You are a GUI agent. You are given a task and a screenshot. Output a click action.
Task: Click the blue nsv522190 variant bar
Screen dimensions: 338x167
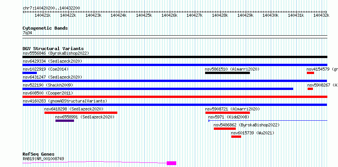158,89
